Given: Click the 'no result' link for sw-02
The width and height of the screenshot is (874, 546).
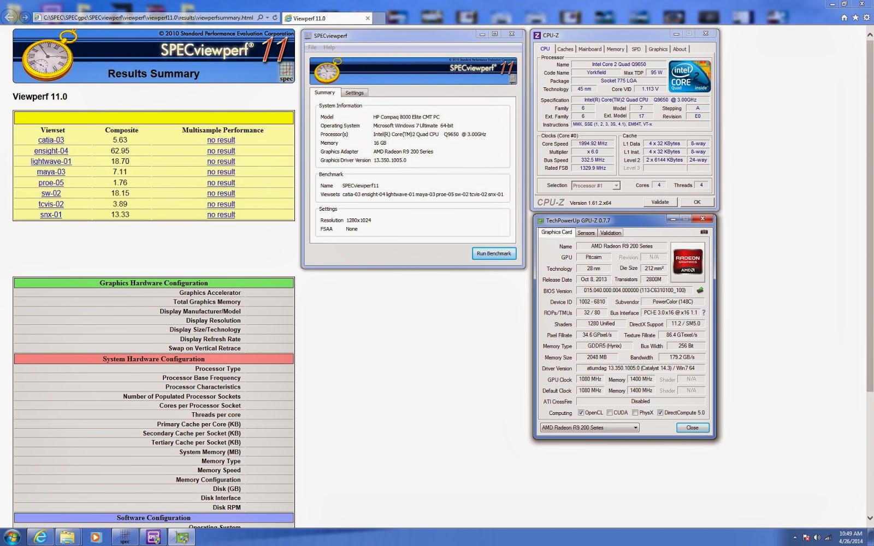Looking at the screenshot, I should (x=221, y=193).
